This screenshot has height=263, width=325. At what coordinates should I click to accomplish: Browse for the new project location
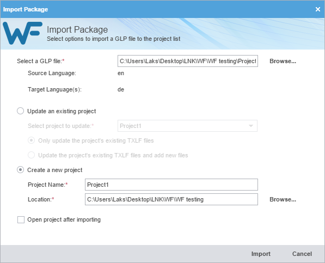coord(283,199)
